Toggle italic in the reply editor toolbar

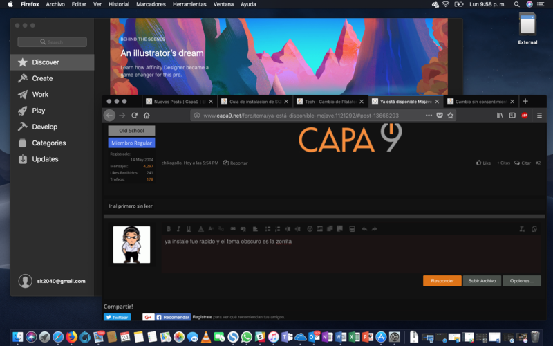click(x=178, y=229)
